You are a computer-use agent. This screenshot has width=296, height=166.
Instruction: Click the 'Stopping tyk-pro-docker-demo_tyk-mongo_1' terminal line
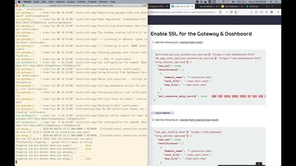53,159
